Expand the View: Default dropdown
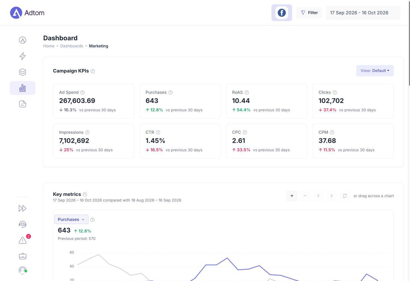410x281 pixels. (375, 71)
